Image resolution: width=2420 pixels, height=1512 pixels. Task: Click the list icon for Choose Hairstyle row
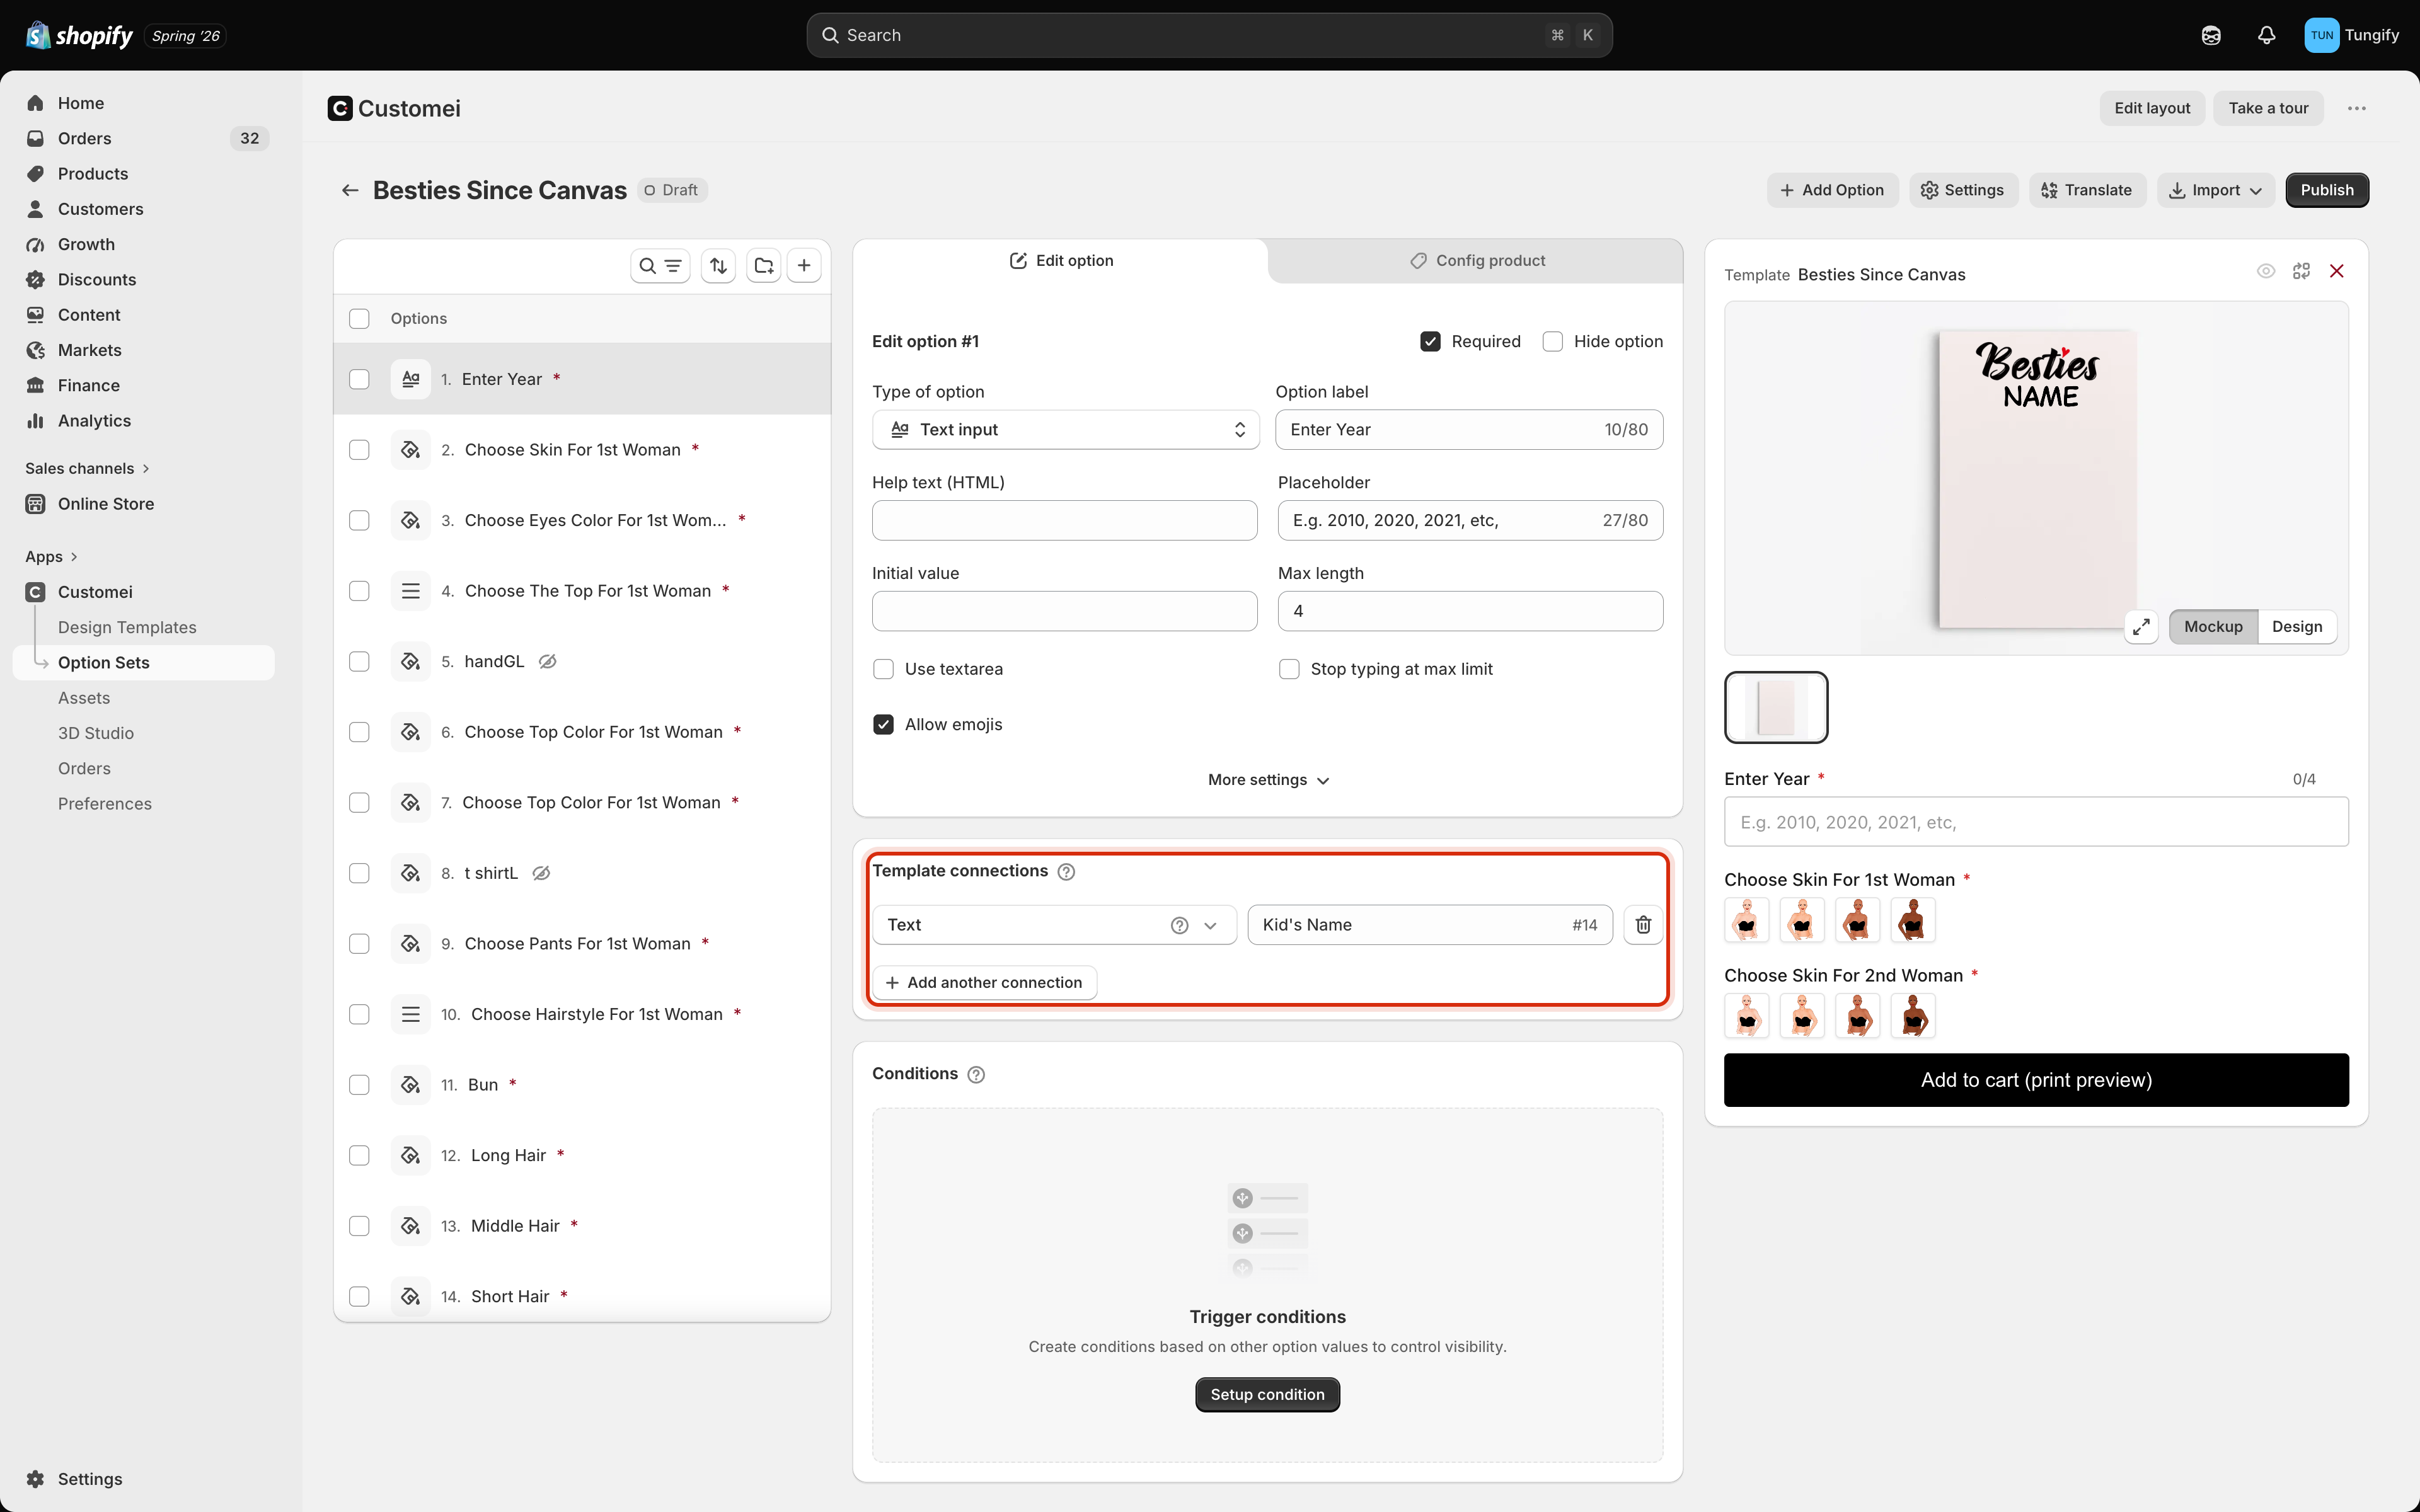coord(410,1014)
